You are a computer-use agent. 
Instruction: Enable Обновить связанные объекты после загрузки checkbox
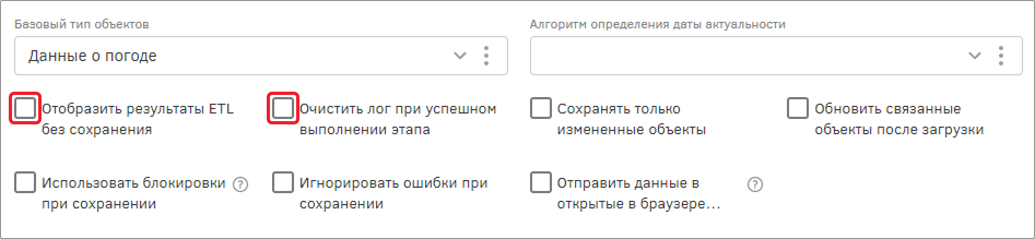pos(797,108)
